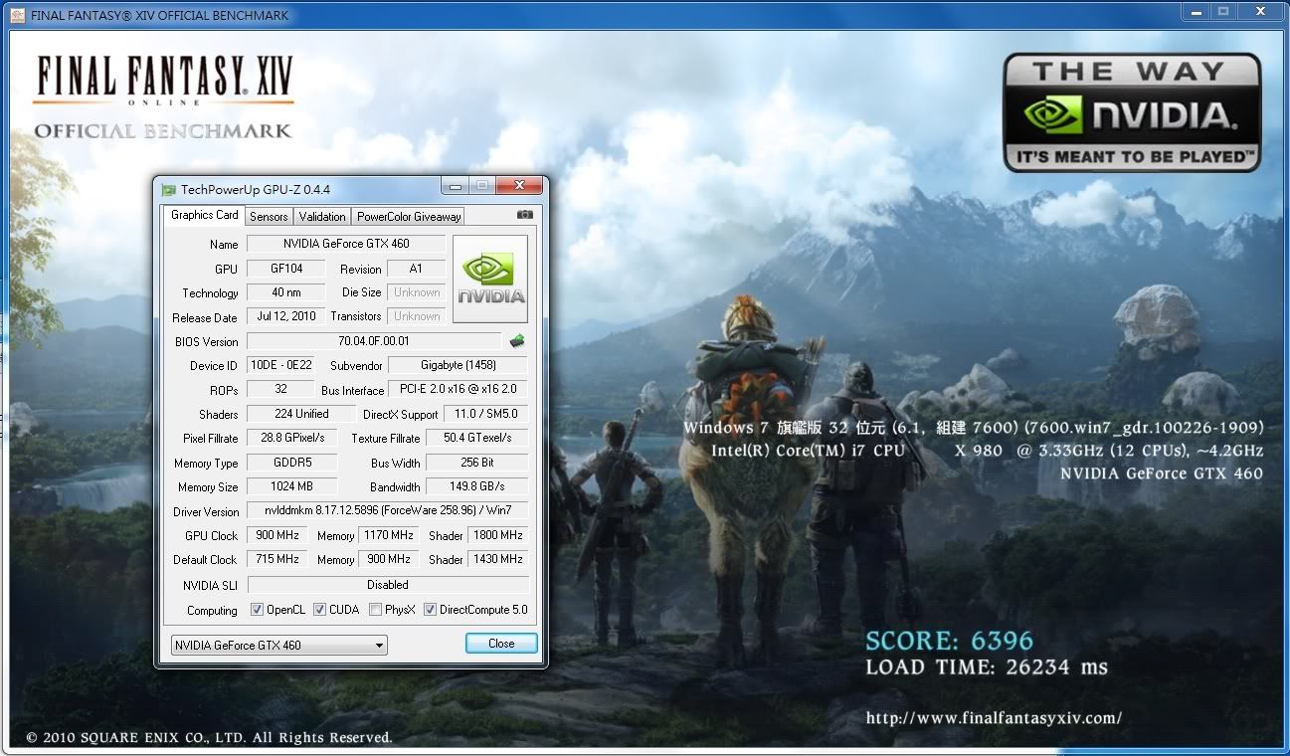Switch to the Sensors tab
1290x756 pixels.
[269, 217]
